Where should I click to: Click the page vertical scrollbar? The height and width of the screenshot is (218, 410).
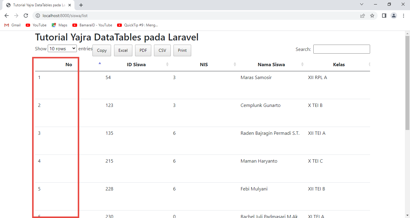tap(407, 83)
